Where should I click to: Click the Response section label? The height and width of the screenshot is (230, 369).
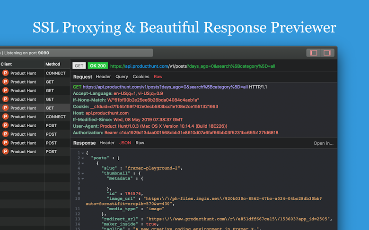pos(84,143)
